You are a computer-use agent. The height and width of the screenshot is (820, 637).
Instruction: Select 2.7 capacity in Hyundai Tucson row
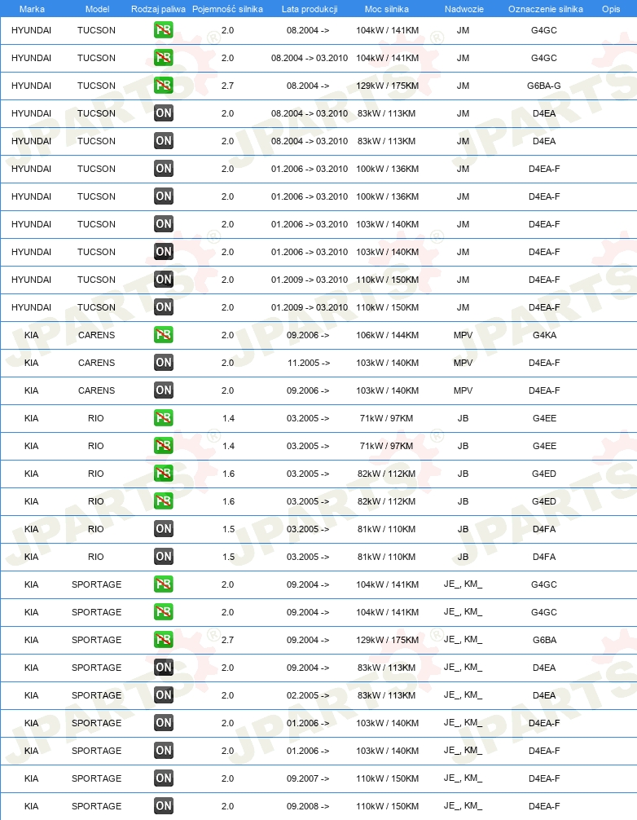pyautogui.click(x=228, y=86)
